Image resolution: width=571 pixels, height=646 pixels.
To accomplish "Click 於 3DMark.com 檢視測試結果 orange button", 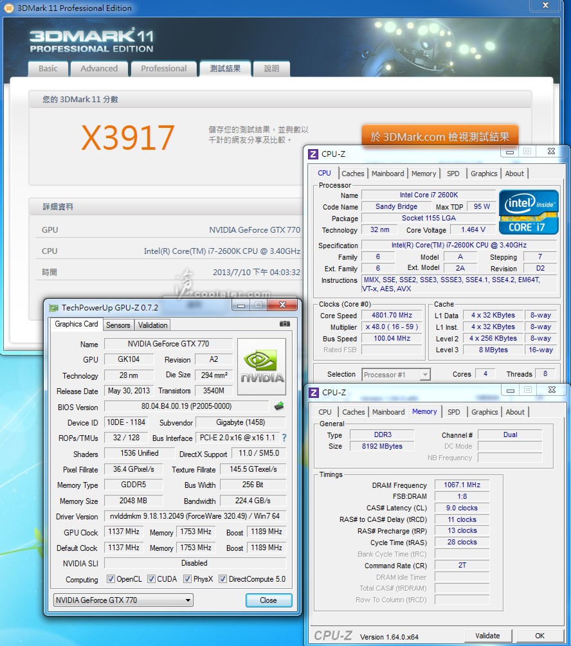I will pos(440,136).
